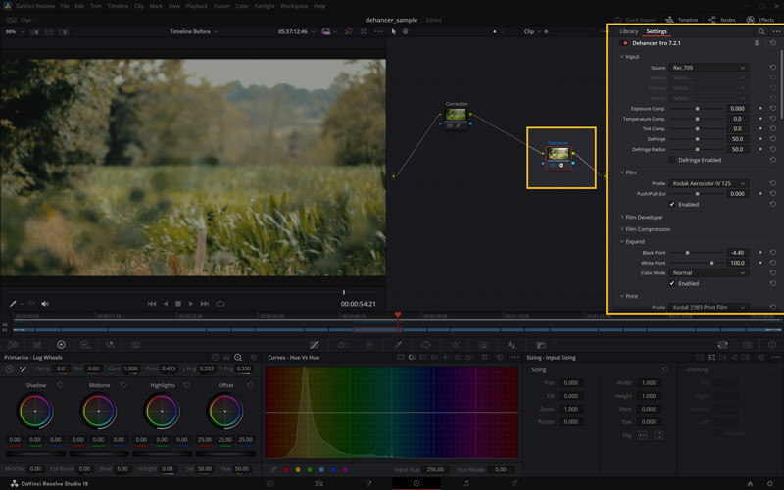
Task: Mute viewer audio speaker icon
Action: click(45, 304)
